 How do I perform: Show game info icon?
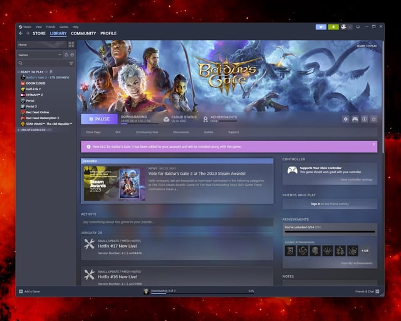pos(365,119)
